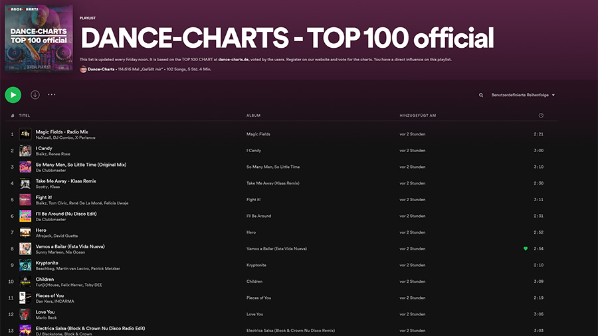Screen dimensions: 598x336
Task: Search within the playlist using the magnifier
Action: click(481, 95)
